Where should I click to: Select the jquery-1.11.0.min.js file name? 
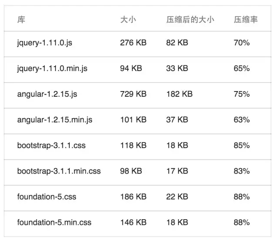tap(52, 68)
